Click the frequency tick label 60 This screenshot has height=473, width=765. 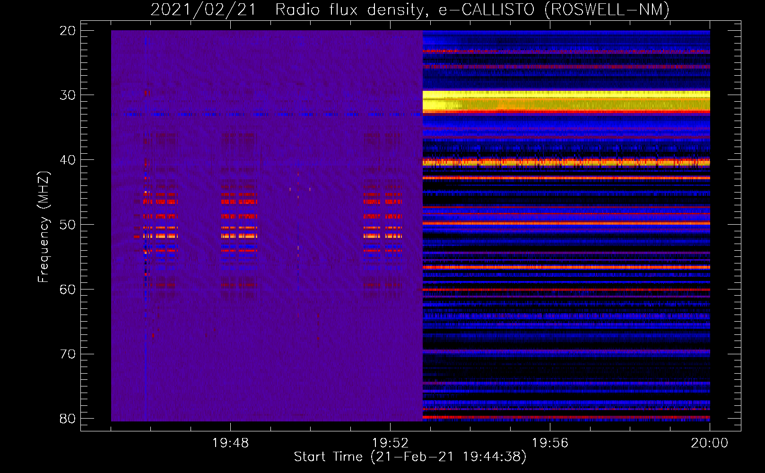(x=68, y=289)
